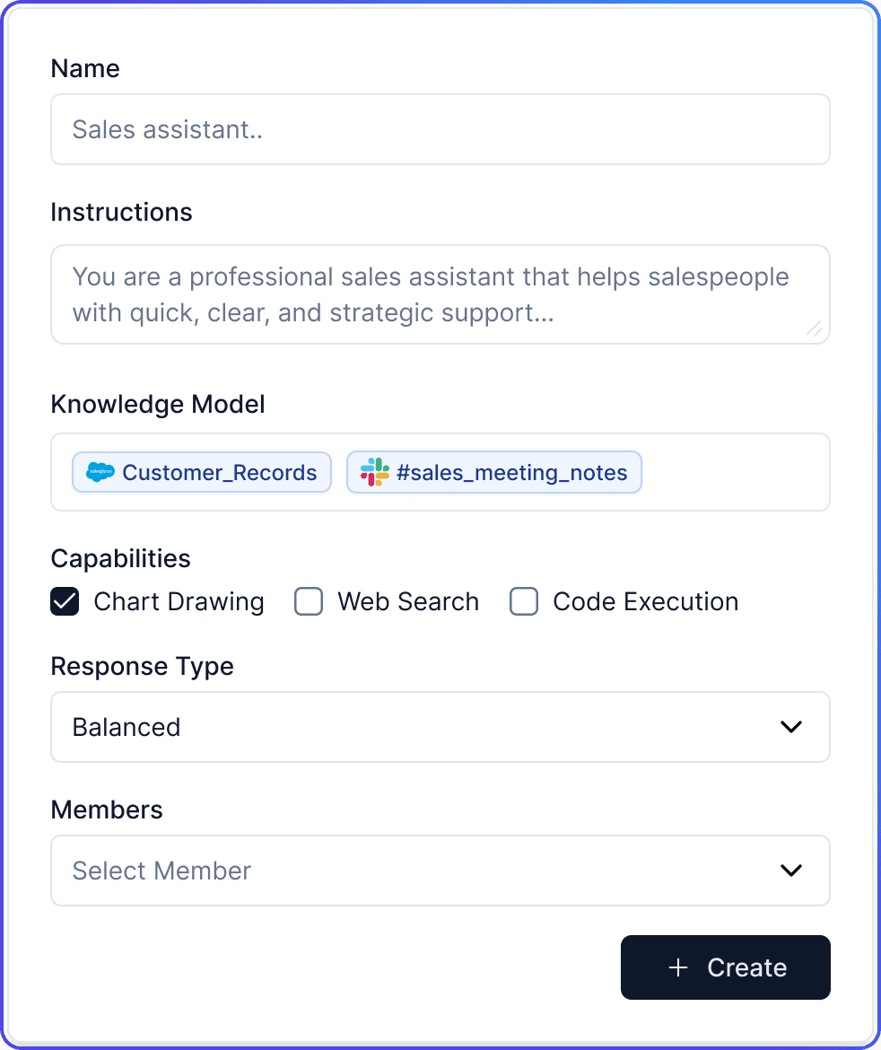This screenshot has width=881, height=1050.
Task: Enable the Web Search capability
Action: point(309,601)
